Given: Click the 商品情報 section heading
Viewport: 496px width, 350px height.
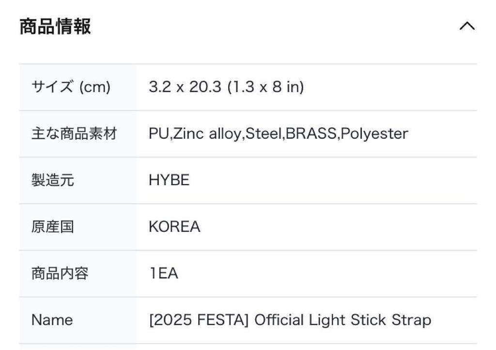Looking at the screenshot, I should [x=55, y=27].
